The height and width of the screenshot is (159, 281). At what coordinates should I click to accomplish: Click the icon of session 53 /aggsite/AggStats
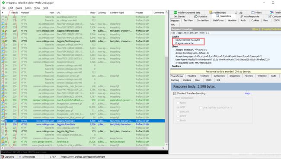coord(3,131)
